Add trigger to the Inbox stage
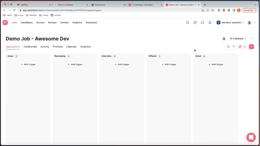The width and height of the screenshot is (260, 146). 28,64
